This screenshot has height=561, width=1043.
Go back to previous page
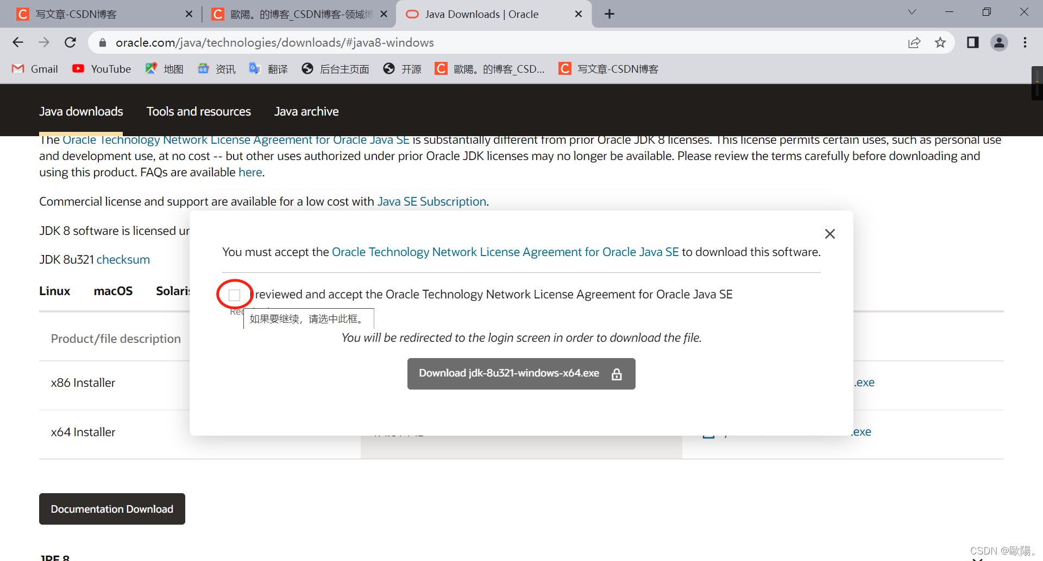coord(18,42)
